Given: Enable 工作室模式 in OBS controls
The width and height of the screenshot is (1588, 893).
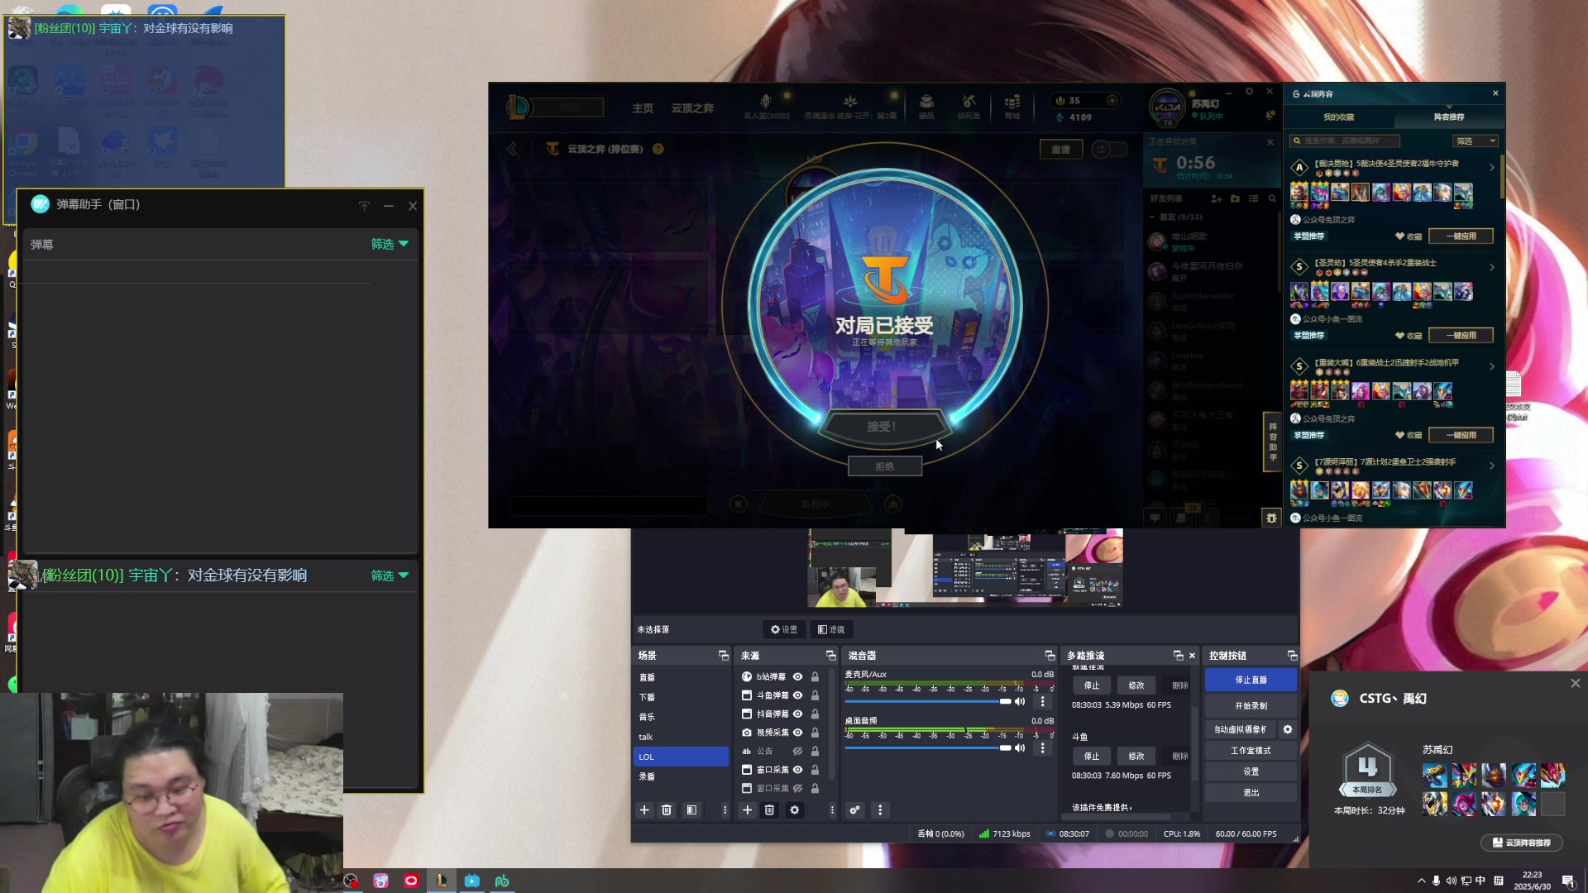Looking at the screenshot, I should (1251, 750).
